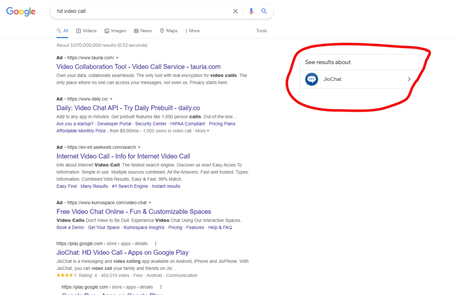Expand ad info arrow next to daily.co URL

pos(111,99)
